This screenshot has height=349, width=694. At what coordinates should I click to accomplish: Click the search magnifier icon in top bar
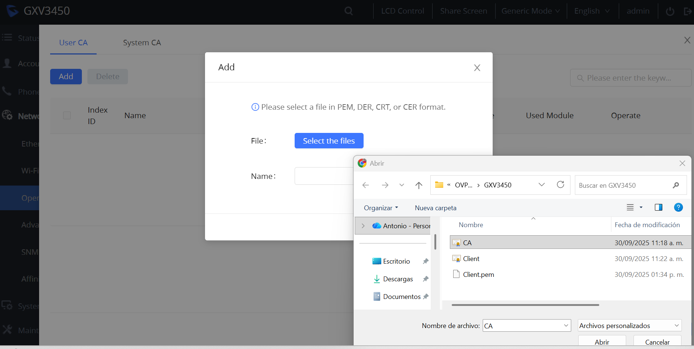pos(348,11)
